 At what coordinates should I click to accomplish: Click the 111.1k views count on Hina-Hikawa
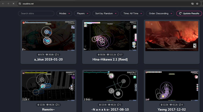click(111, 54)
